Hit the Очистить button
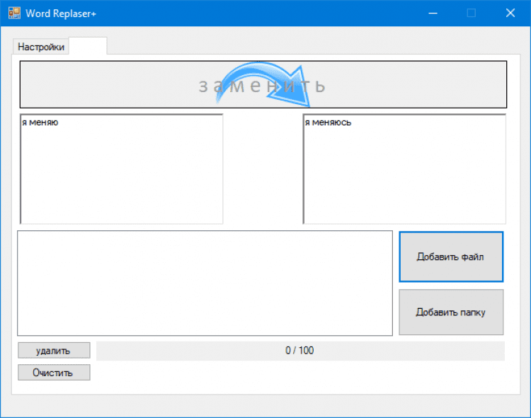Image resolution: width=531 pixels, height=418 pixels. pyautogui.click(x=54, y=373)
